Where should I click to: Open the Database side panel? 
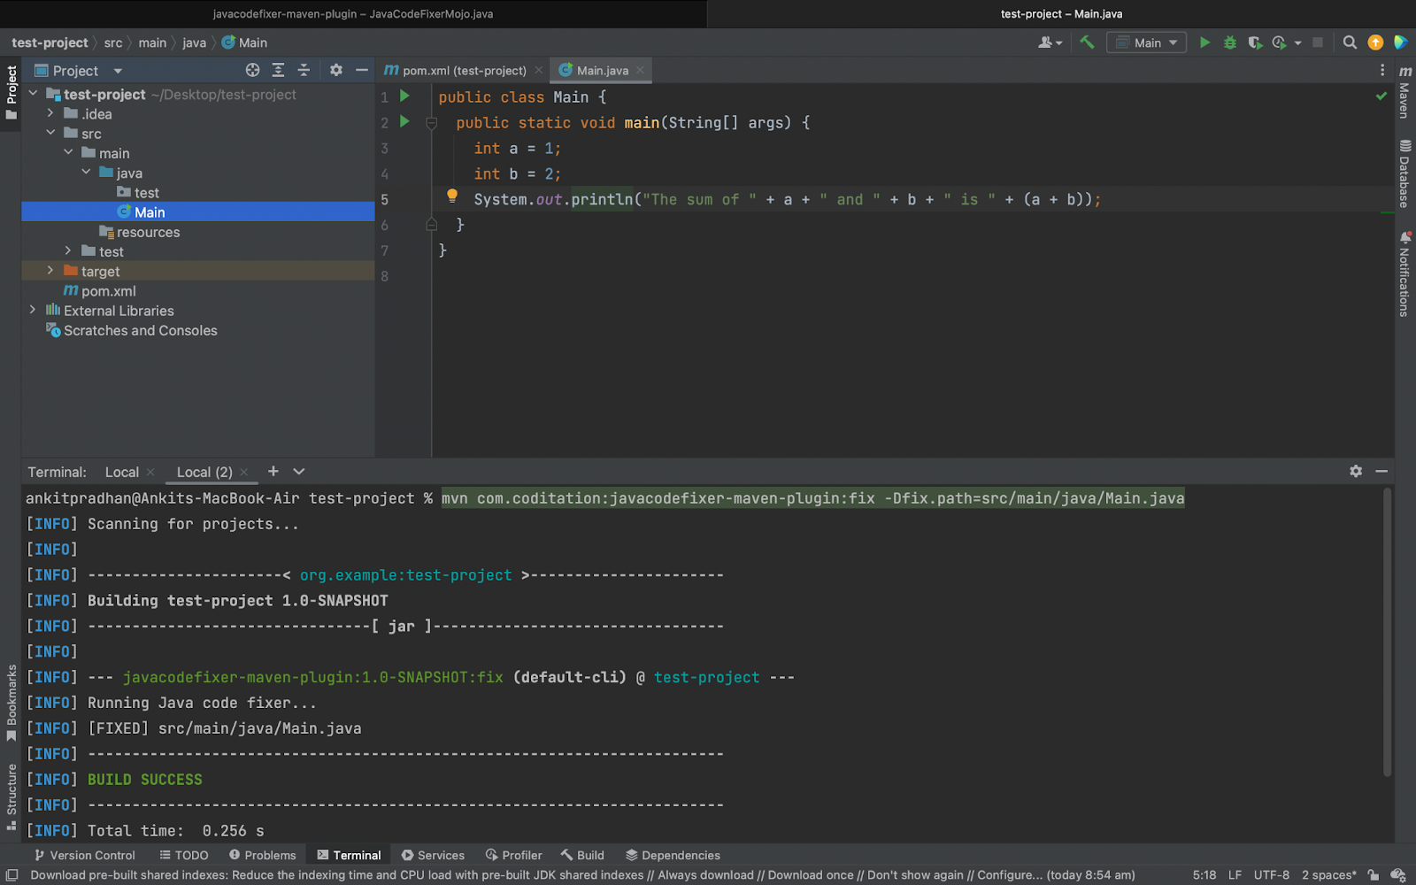(1405, 173)
